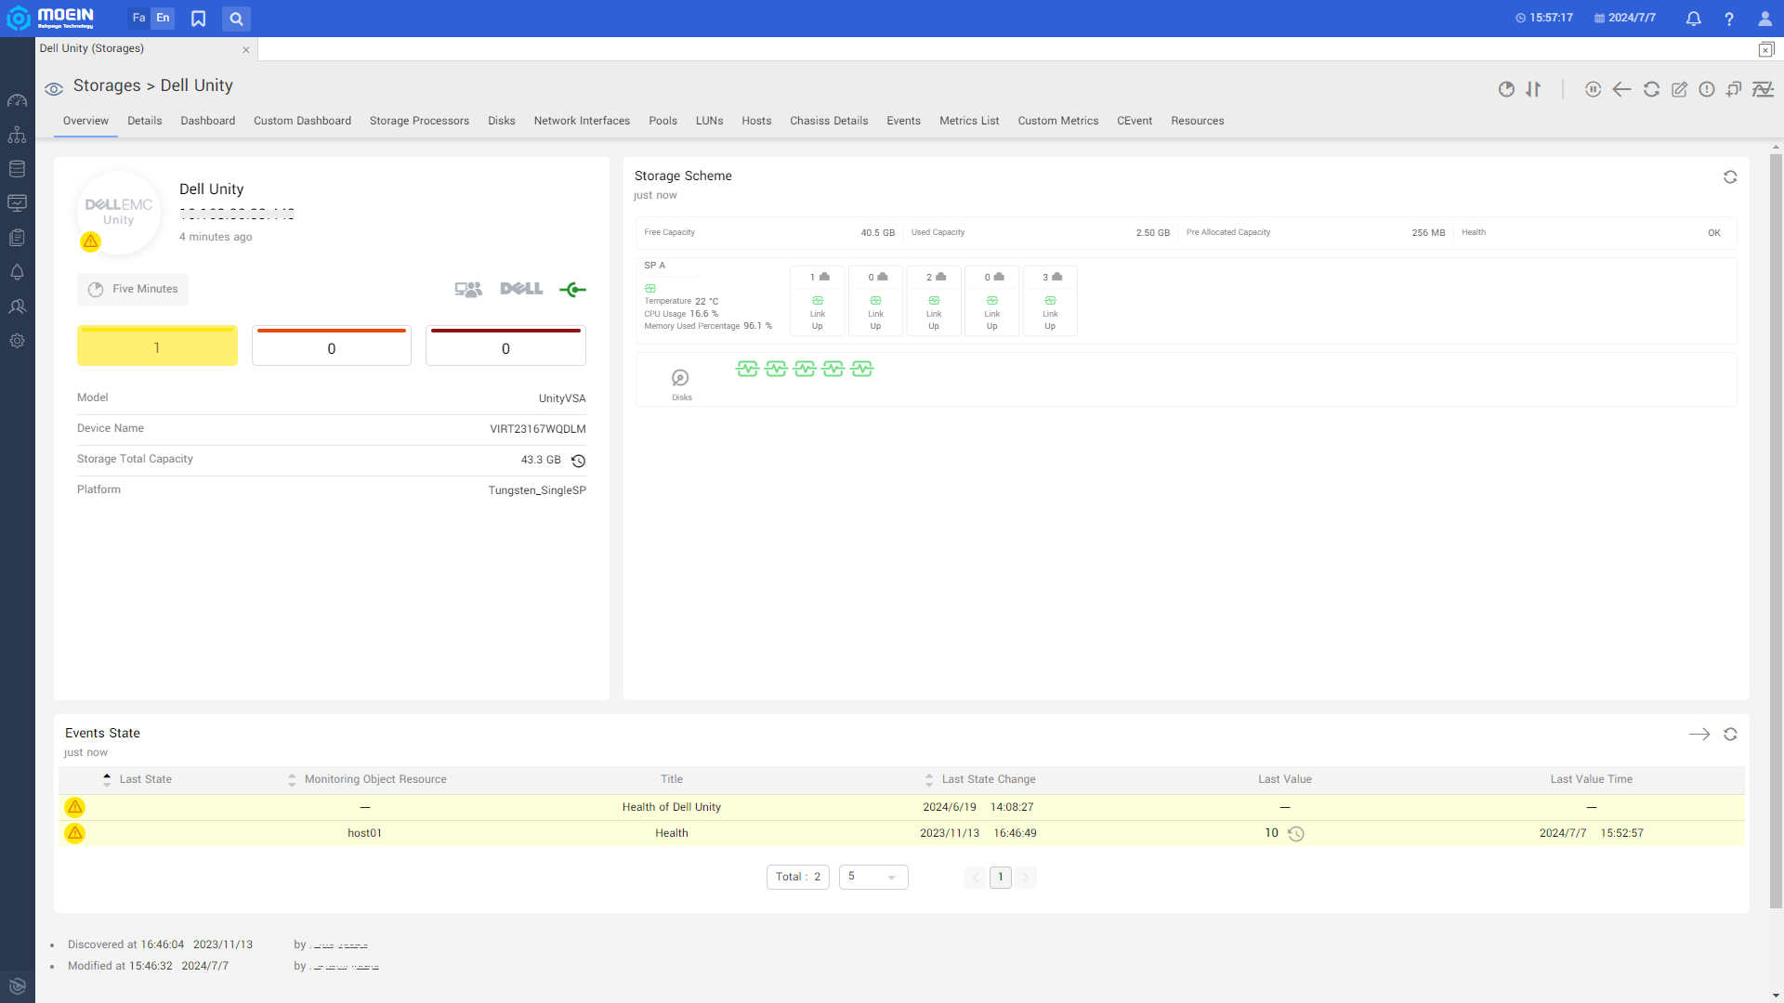Open notifications bell in top bar
Screen dimensions: 1784x1003
(x=1693, y=19)
